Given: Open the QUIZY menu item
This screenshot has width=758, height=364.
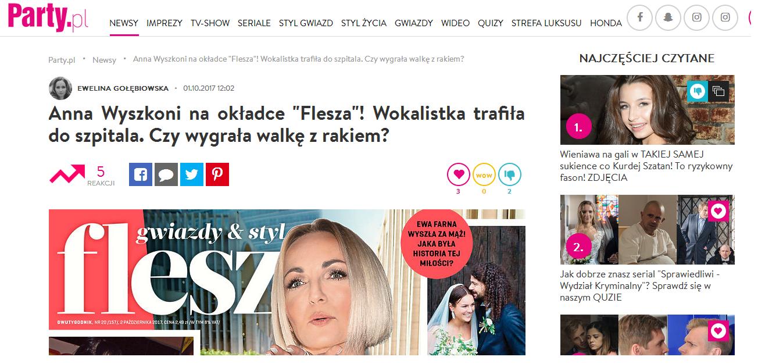Looking at the screenshot, I should [x=491, y=23].
